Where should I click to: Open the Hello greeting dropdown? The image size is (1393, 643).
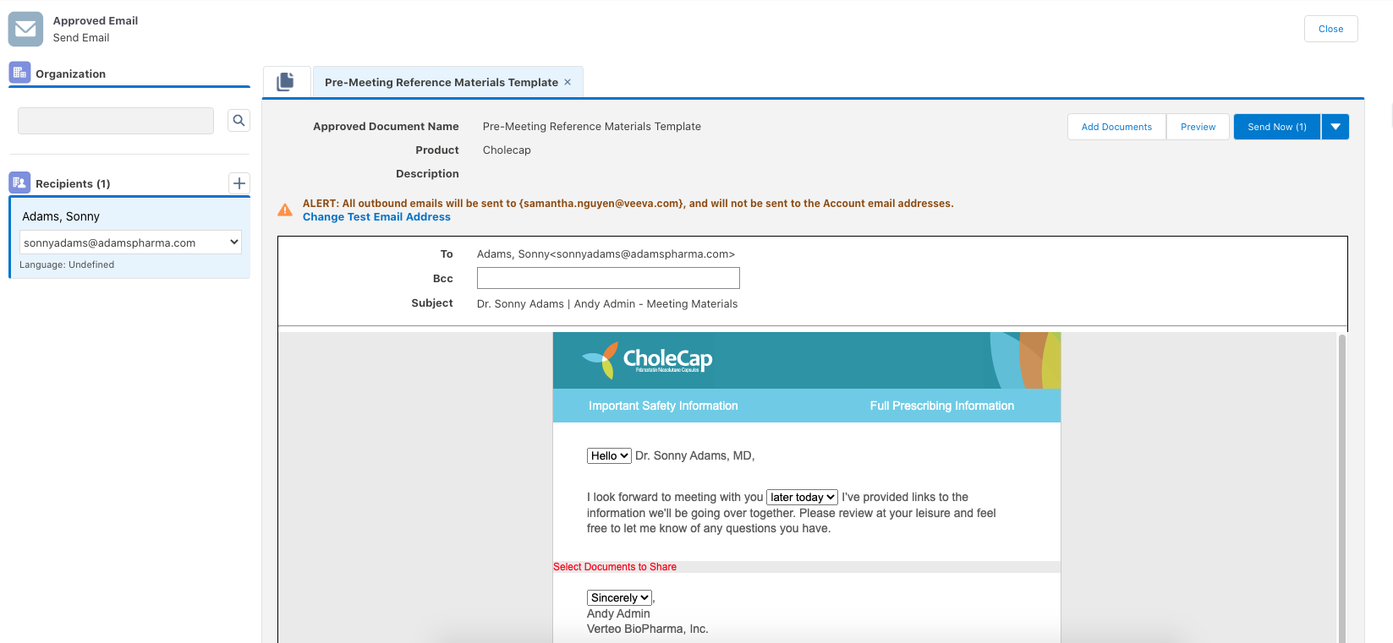pos(609,455)
